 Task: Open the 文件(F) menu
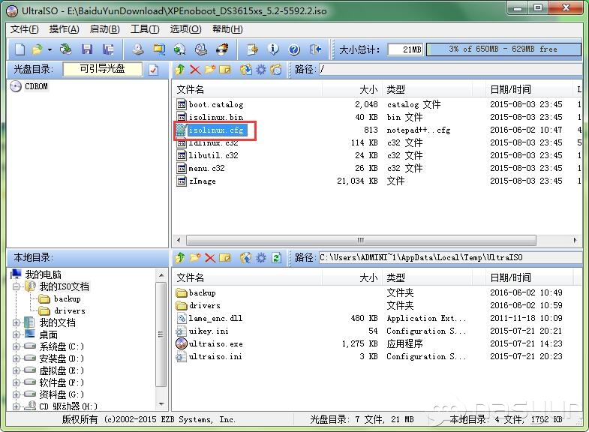coord(25,29)
